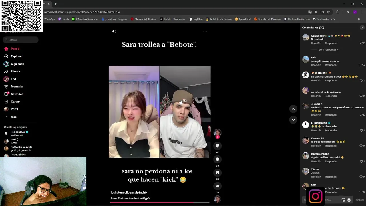
Task: Like Tita's "Jajajaja" comment
Action: click(361, 177)
